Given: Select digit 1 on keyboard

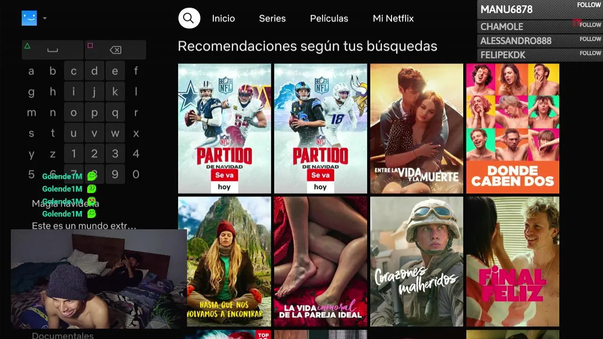Looking at the screenshot, I should tap(73, 153).
